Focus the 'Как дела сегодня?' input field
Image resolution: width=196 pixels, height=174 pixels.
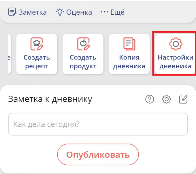(98, 124)
